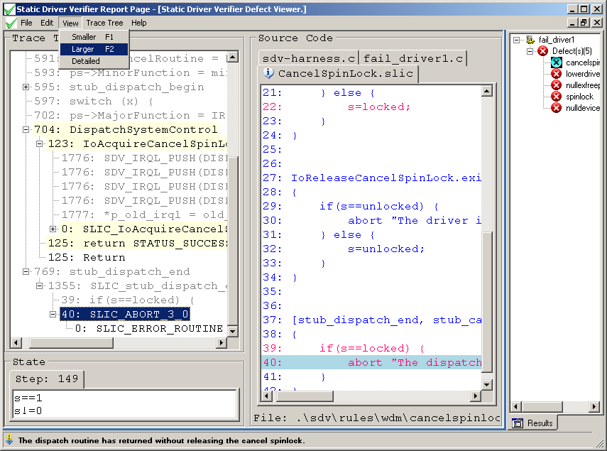Switch to the fail_driver1.c tab
The width and height of the screenshot is (607, 451).
[x=413, y=58]
